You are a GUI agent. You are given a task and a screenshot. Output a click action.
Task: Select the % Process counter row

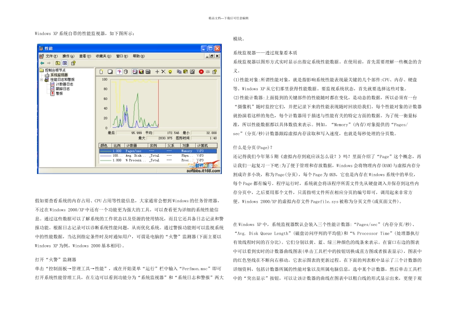tap(158, 160)
